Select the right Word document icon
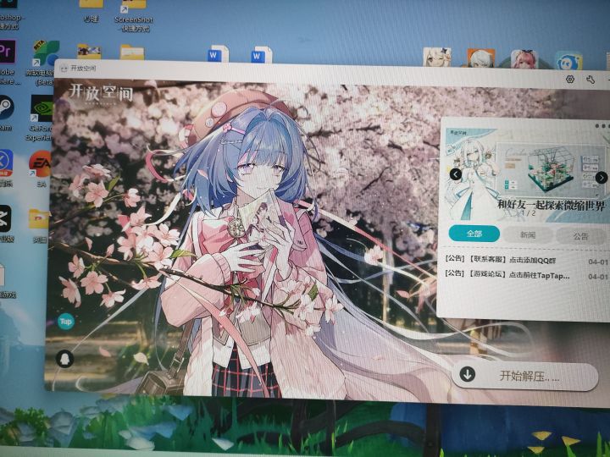Screen dimensions: 610x457 [262, 55]
